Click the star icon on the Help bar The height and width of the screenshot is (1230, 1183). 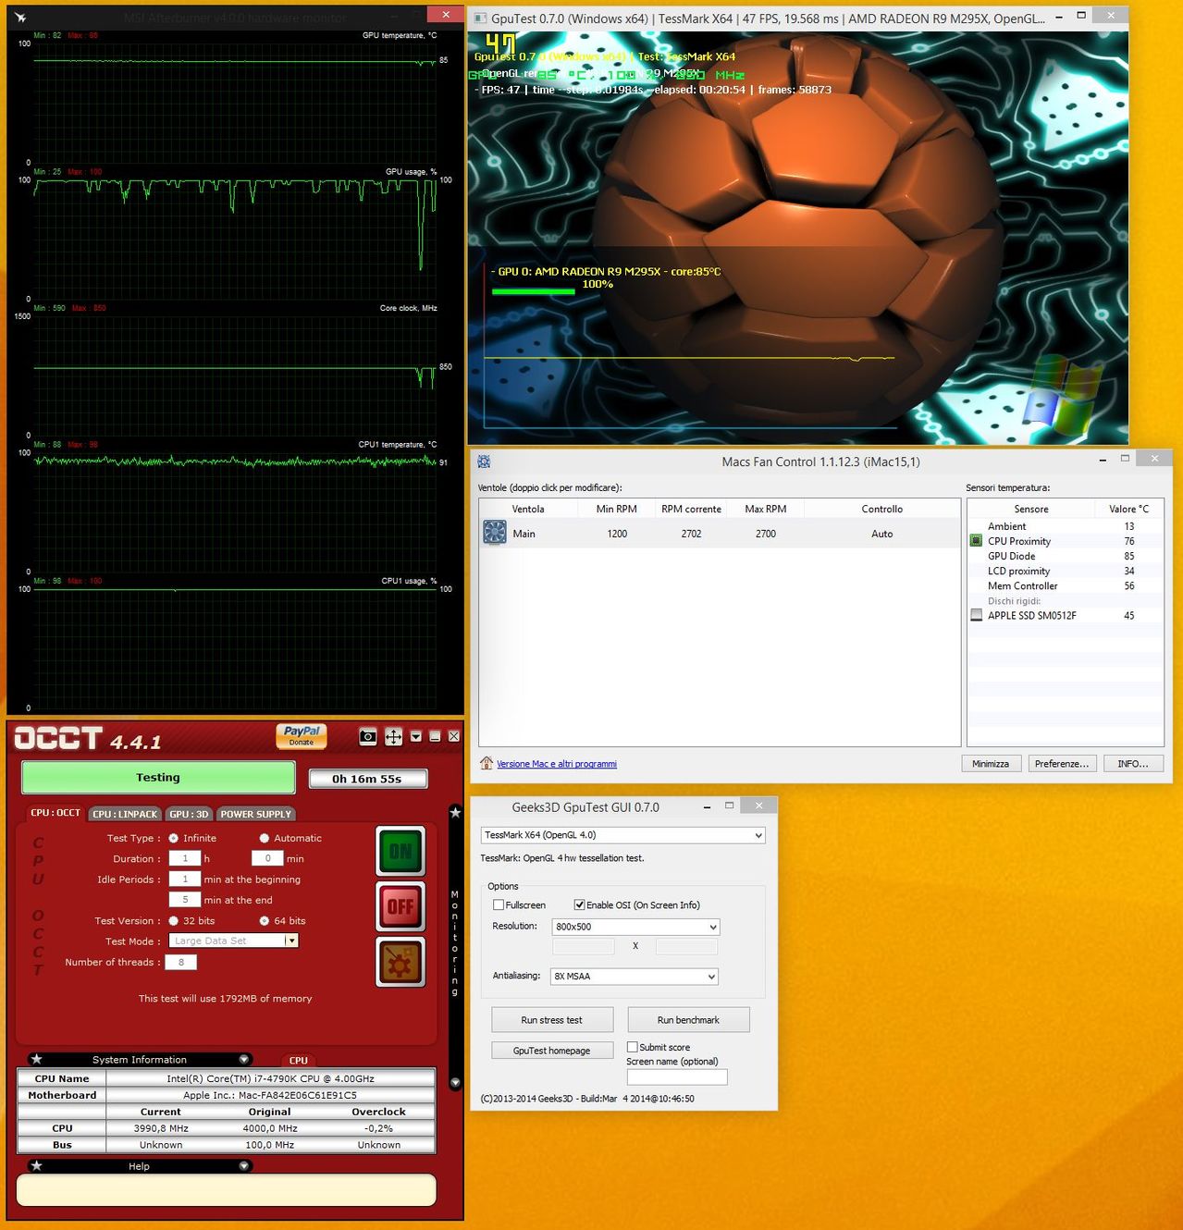pos(36,1165)
